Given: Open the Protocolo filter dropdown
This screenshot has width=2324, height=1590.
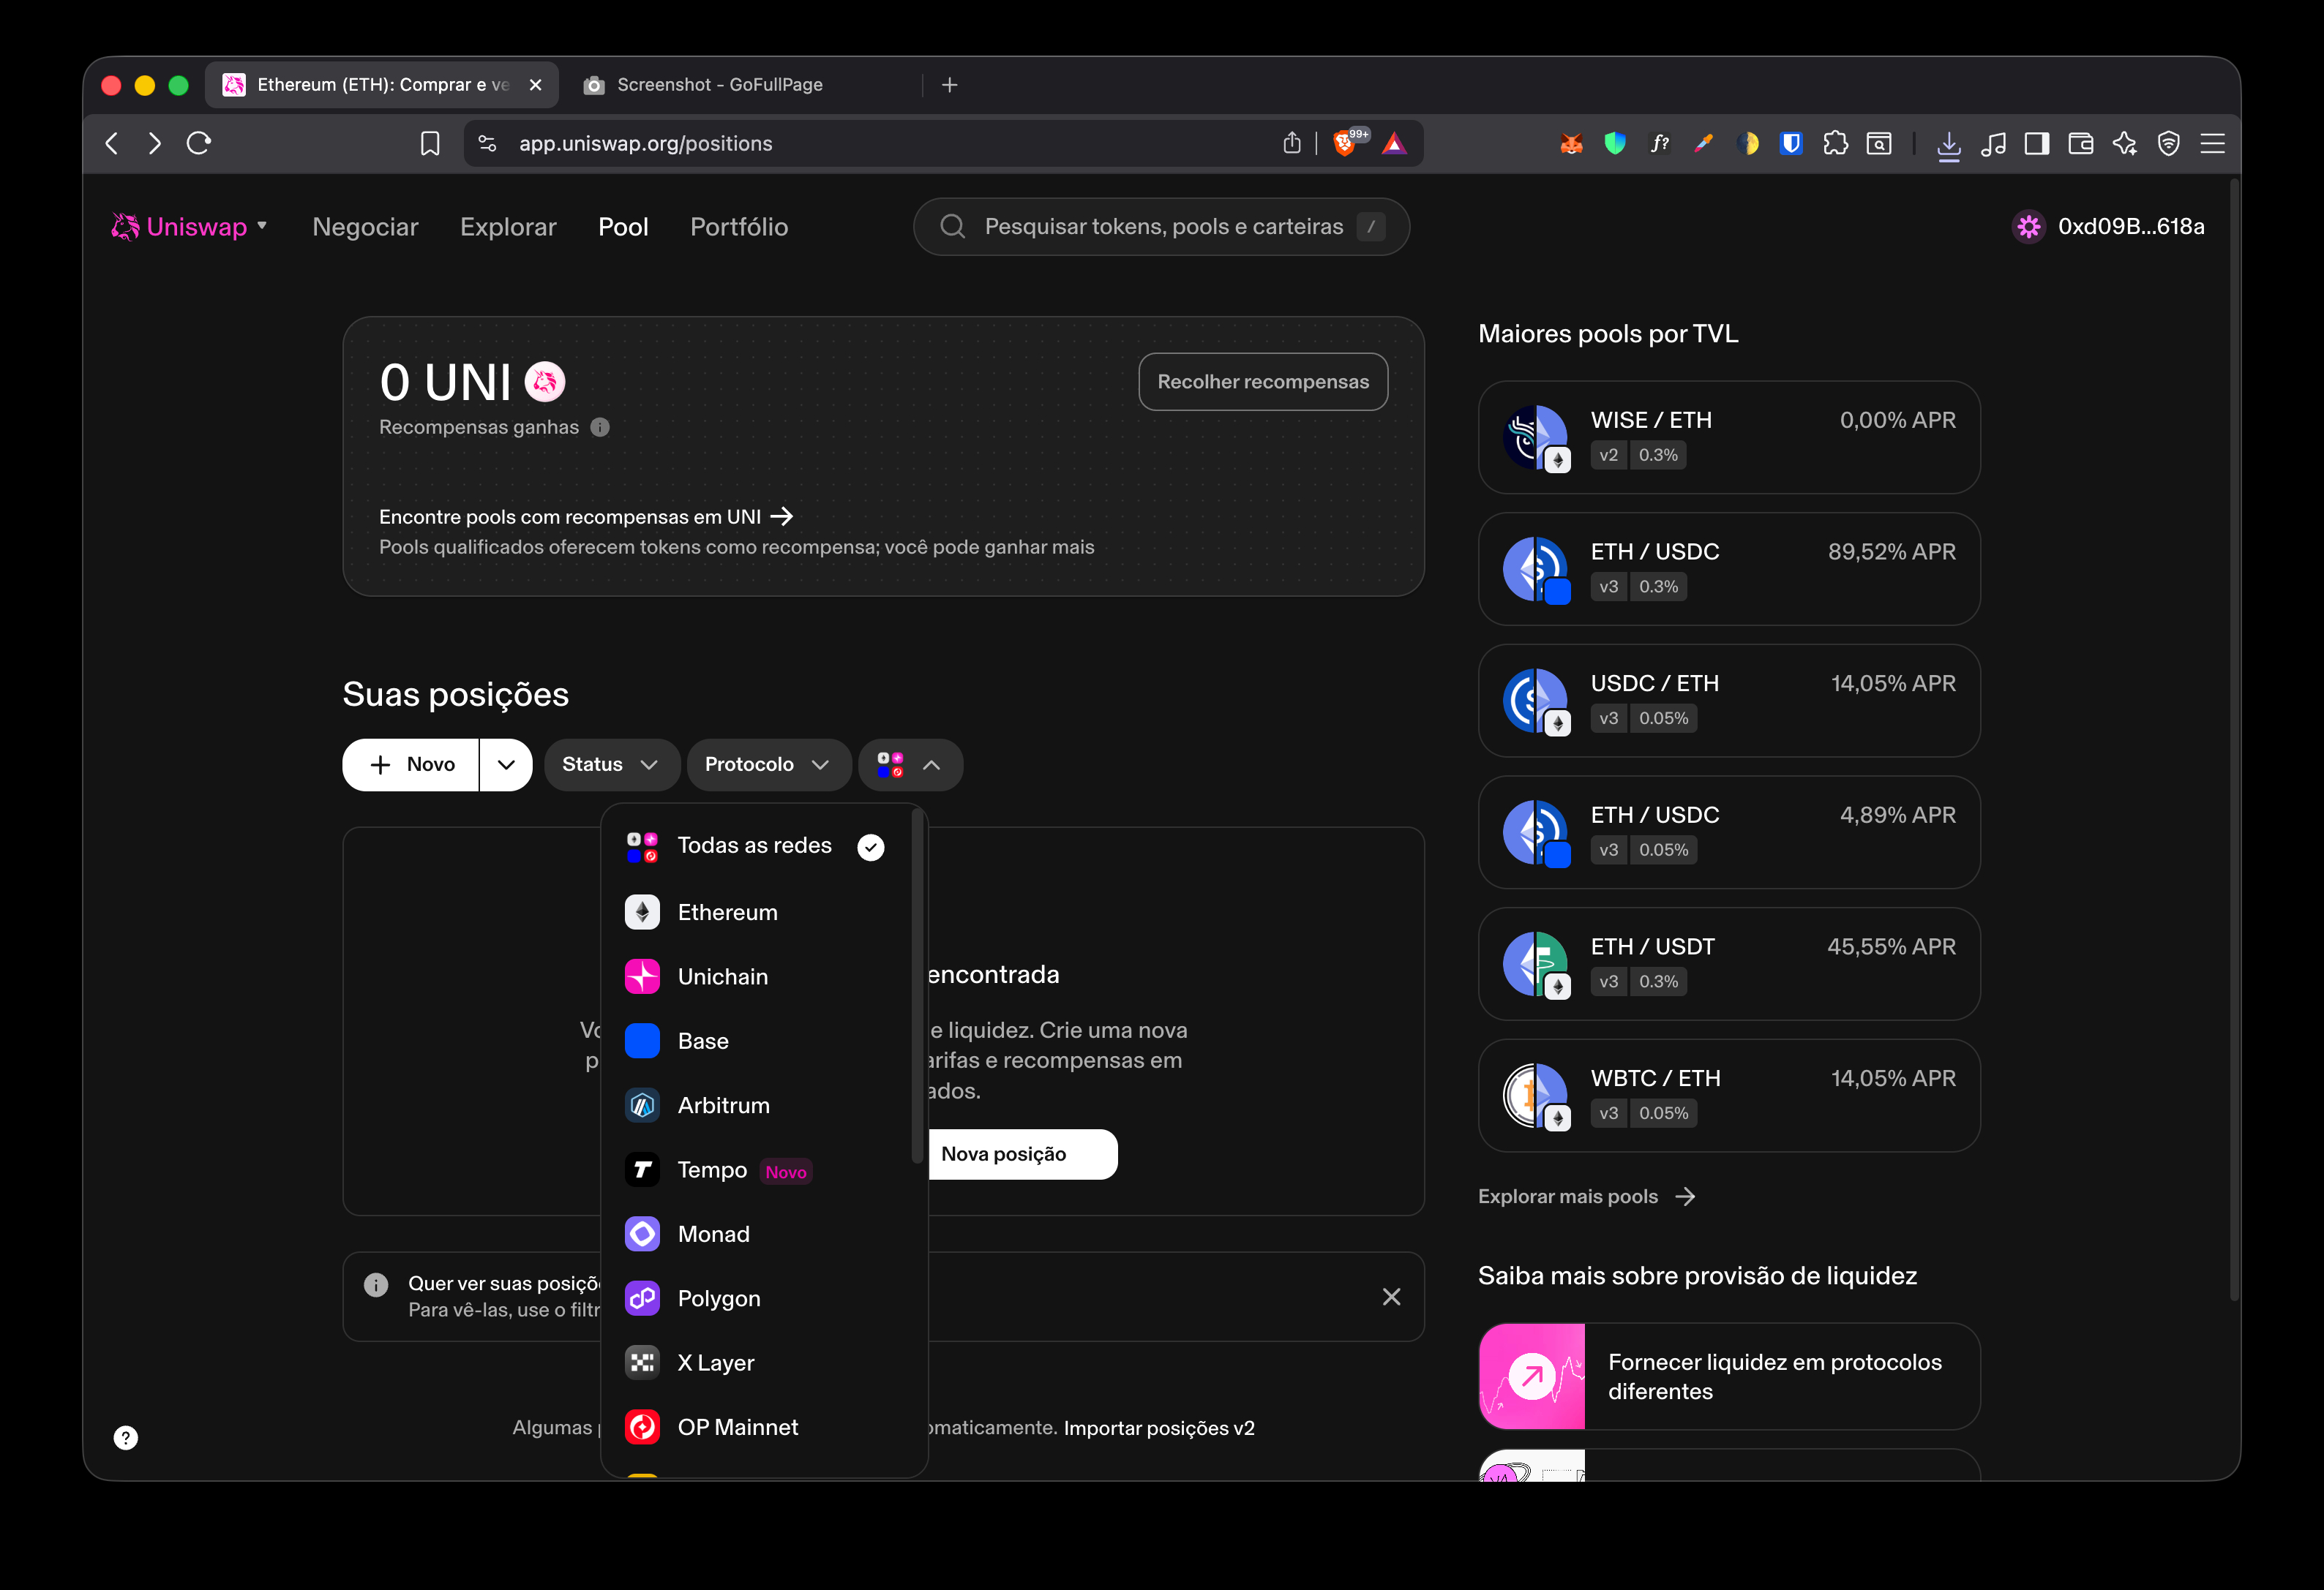Looking at the screenshot, I should click(x=768, y=764).
